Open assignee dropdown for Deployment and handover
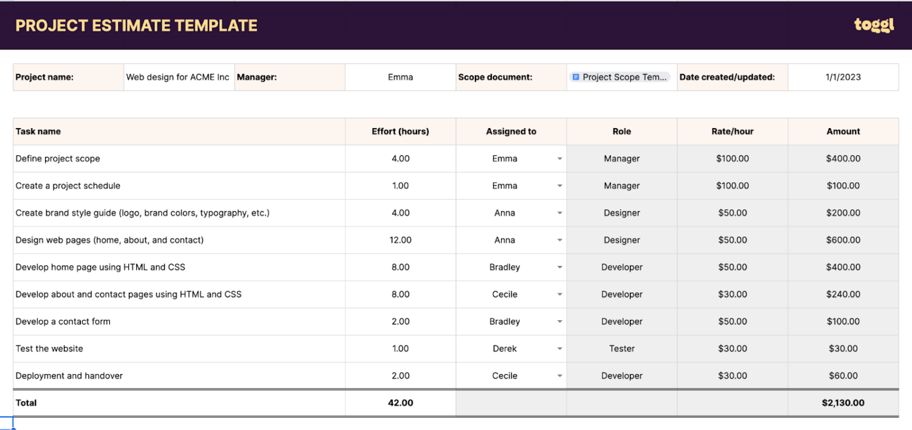 point(559,376)
